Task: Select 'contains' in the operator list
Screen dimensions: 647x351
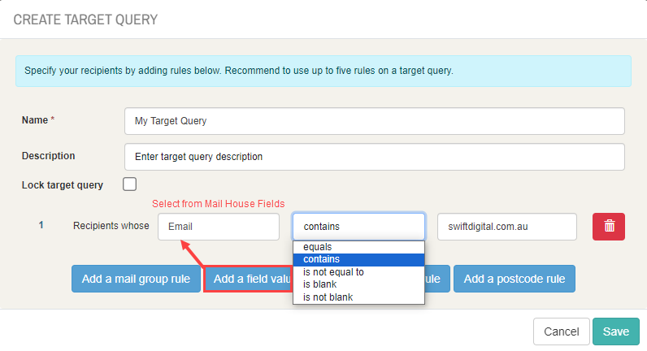Action: 358,259
